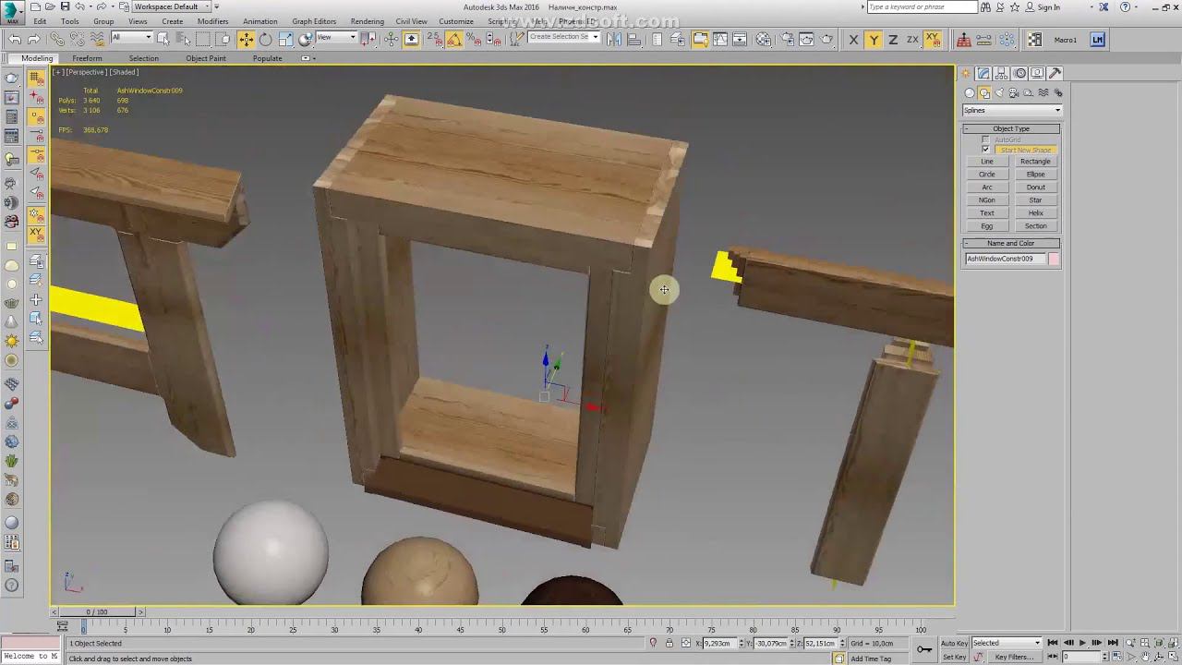Activate the Select and Rotate tool
The width and height of the screenshot is (1182, 665).
265,39
